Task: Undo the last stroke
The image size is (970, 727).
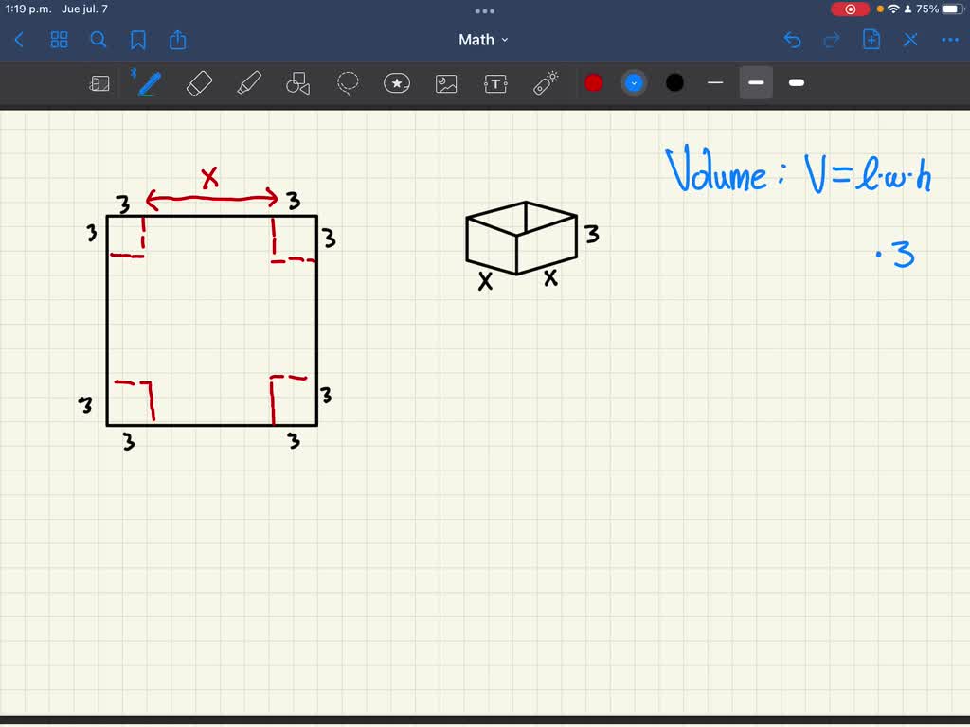Action: (x=794, y=40)
